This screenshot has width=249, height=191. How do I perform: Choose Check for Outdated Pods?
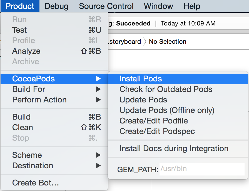[166, 89]
